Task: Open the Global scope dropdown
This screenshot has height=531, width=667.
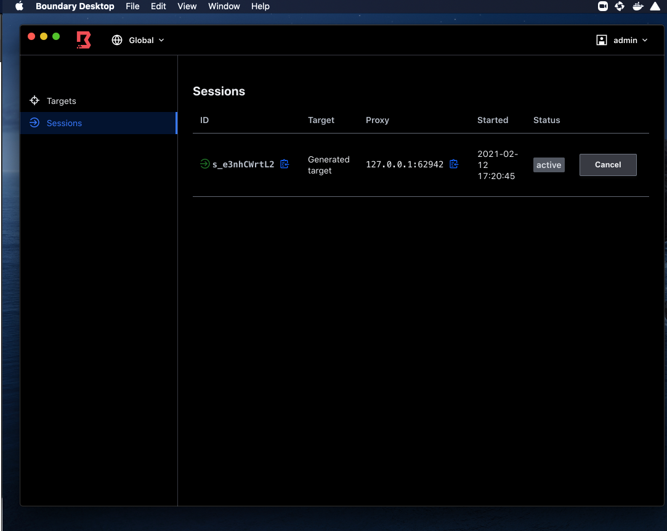Action: click(x=138, y=40)
